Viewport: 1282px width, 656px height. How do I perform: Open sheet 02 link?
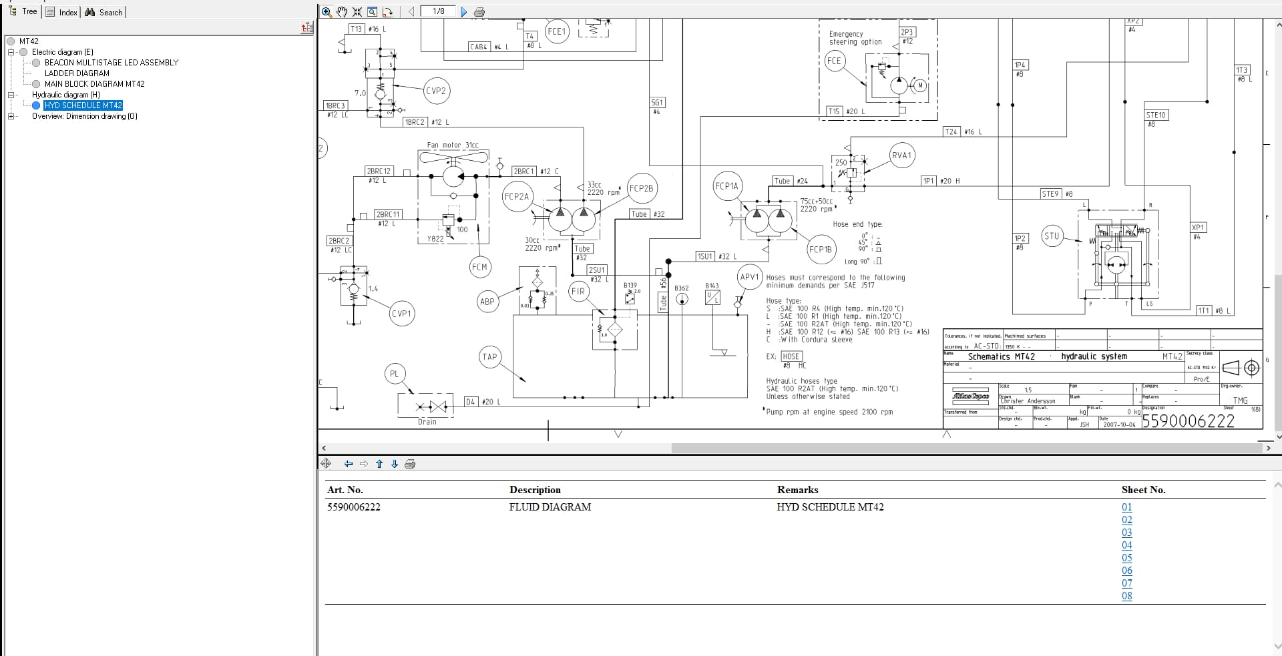tap(1127, 520)
